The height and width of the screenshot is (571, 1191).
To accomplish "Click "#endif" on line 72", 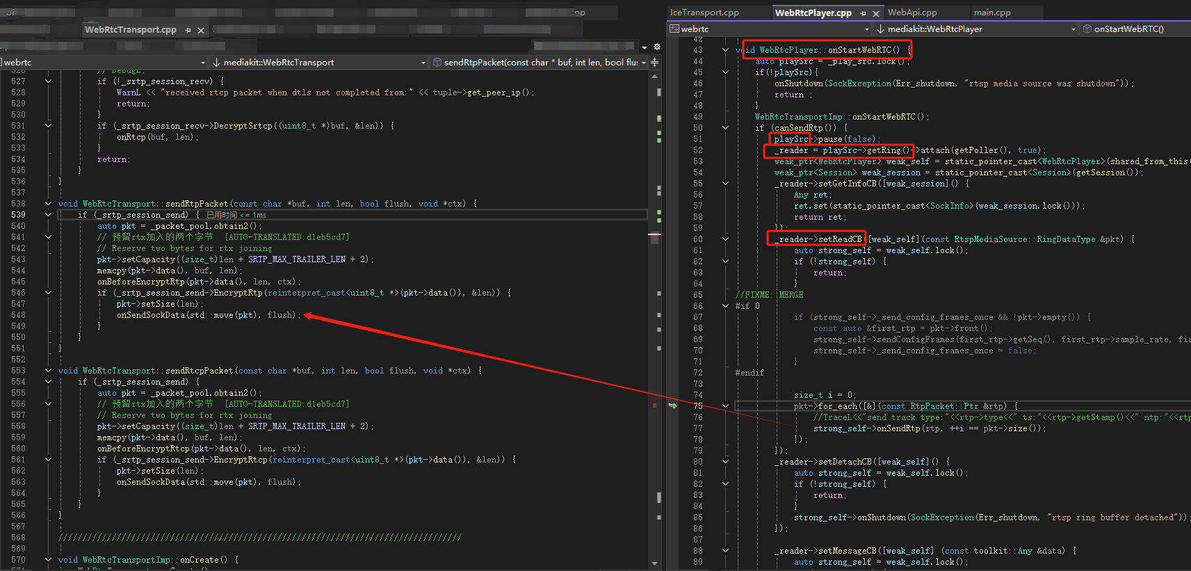I will tap(750, 373).
